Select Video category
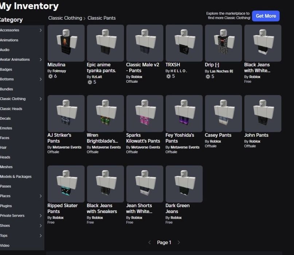 tap(5, 246)
